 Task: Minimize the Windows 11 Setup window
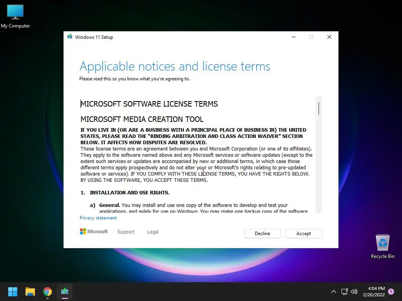pyautogui.click(x=294, y=37)
